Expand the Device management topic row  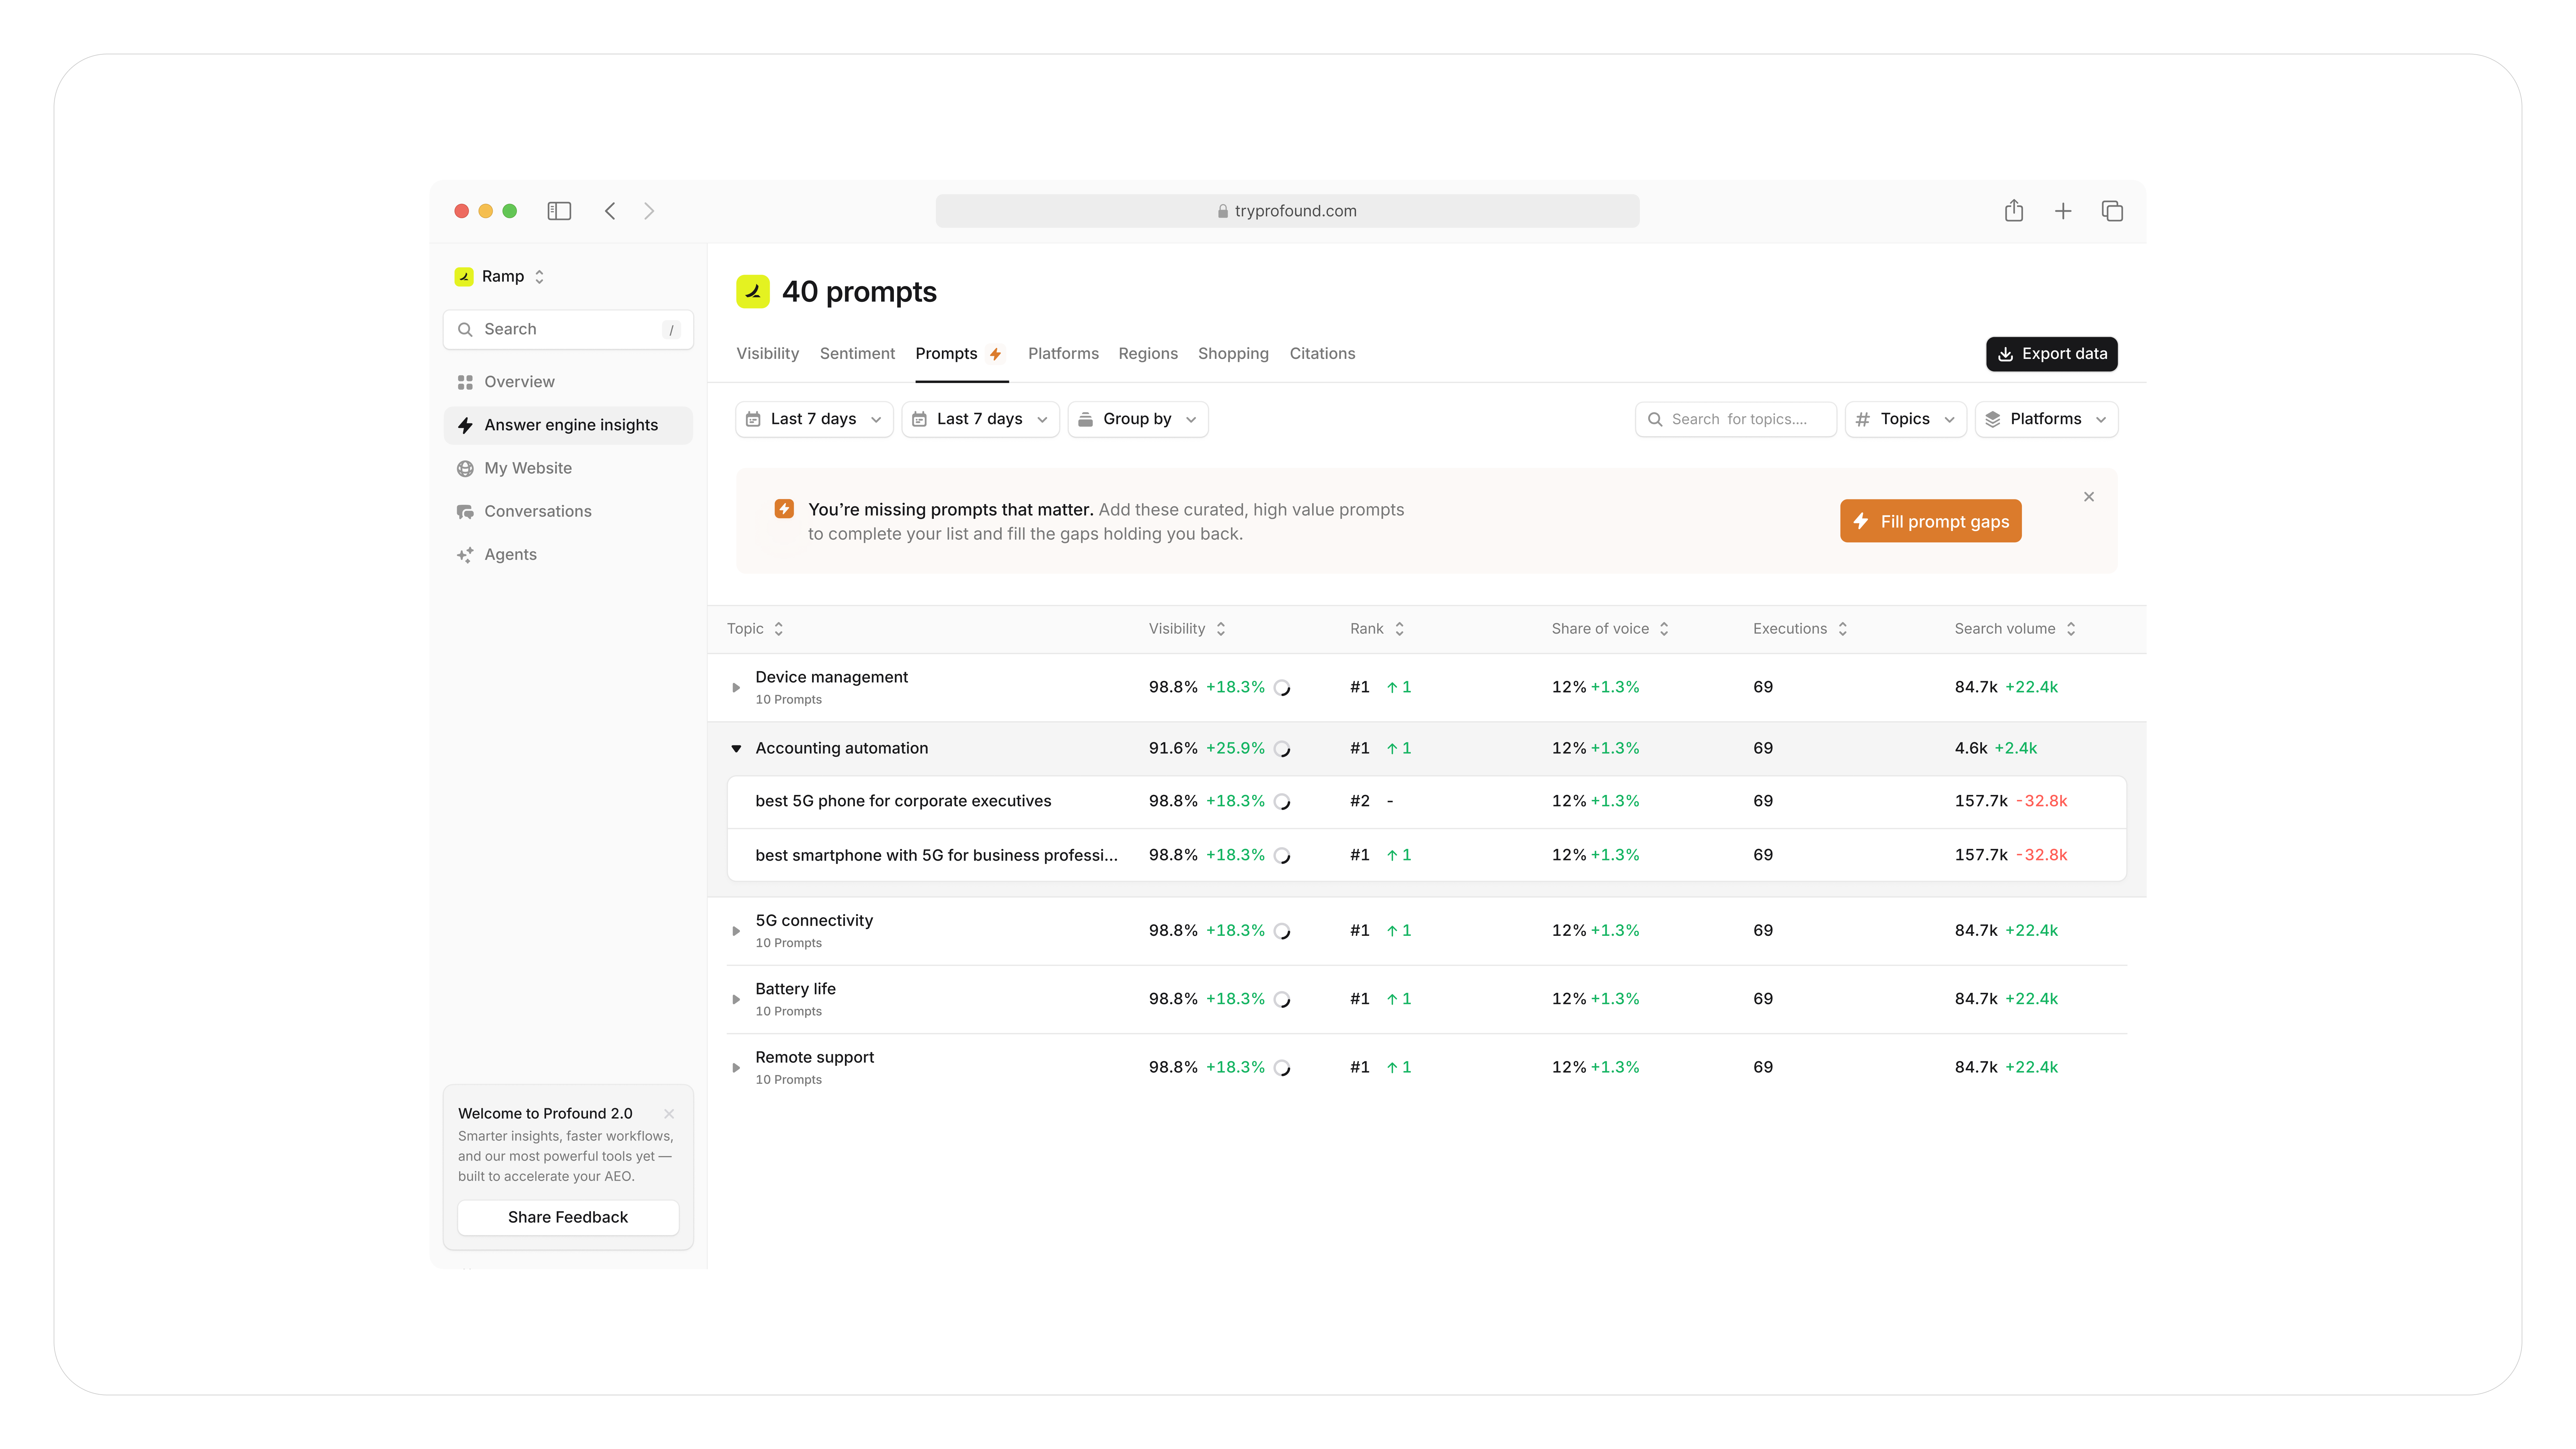(x=736, y=688)
